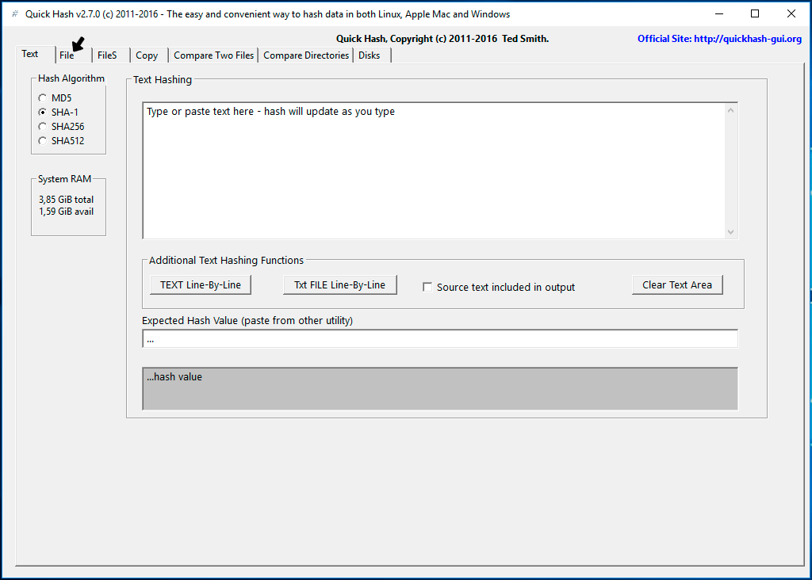Click the Clear Text Area button
The image size is (812, 580).
(x=677, y=285)
